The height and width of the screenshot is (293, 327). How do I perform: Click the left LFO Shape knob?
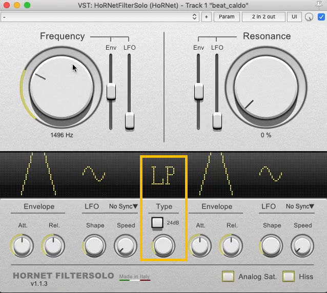(x=94, y=246)
